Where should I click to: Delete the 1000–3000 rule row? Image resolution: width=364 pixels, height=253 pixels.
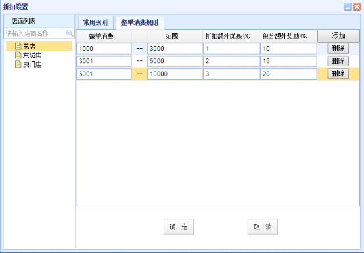(338, 49)
